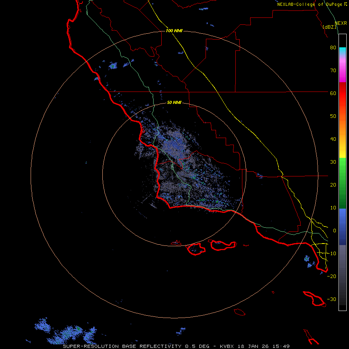Click the 0 value on the dBZ scale
Screen dimensions: 349x349
point(335,231)
